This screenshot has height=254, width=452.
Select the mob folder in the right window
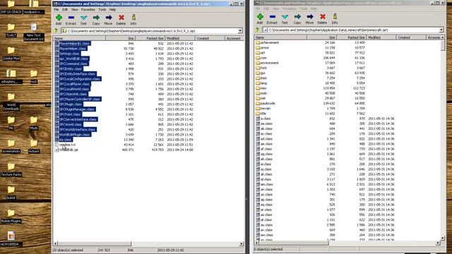click(263, 93)
